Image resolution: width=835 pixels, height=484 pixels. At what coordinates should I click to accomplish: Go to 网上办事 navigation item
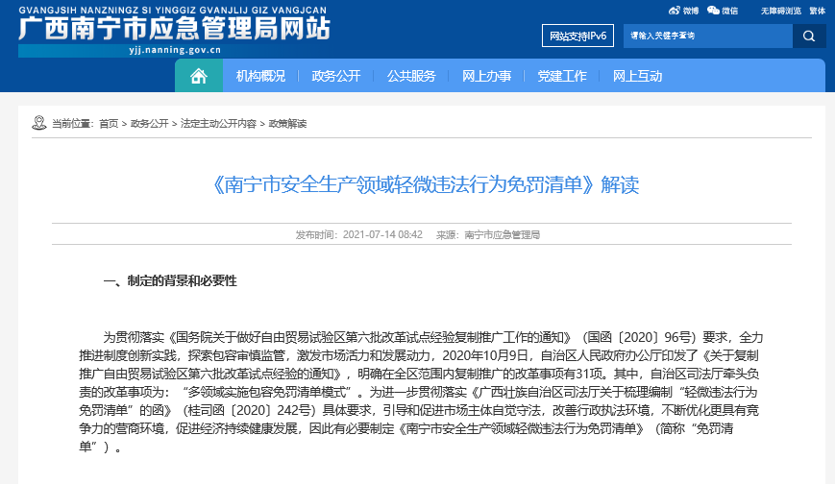[x=486, y=76]
